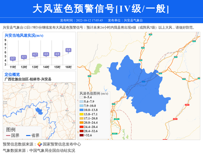Viewport: 203px width, 159px height.
Task: Click the y-axis value 9
Action: [x=5, y=40]
